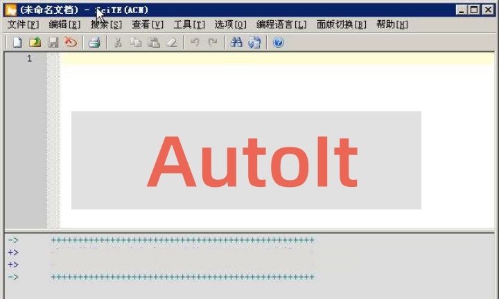
Task: Place cursor in highlighted first editor line
Action: pyautogui.click(x=277, y=59)
